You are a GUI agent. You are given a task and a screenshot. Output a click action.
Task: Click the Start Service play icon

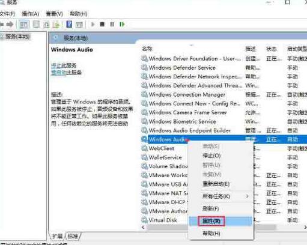pyautogui.click(x=93, y=25)
